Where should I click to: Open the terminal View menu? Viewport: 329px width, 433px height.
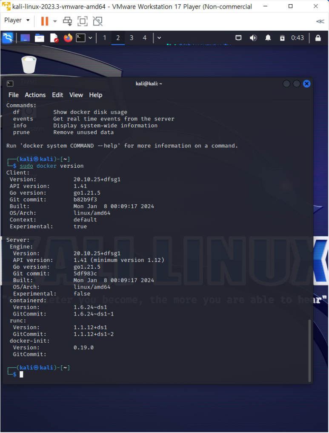[76, 95]
